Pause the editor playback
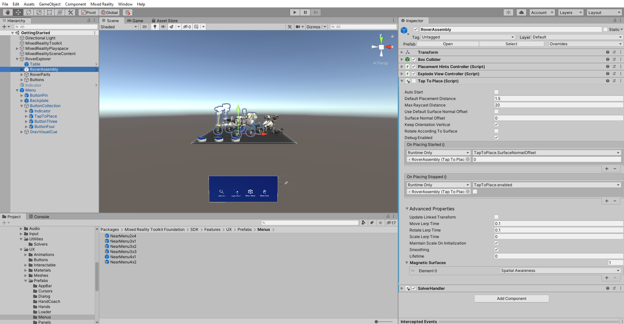The width and height of the screenshot is (624, 324). (x=305, y=12)
